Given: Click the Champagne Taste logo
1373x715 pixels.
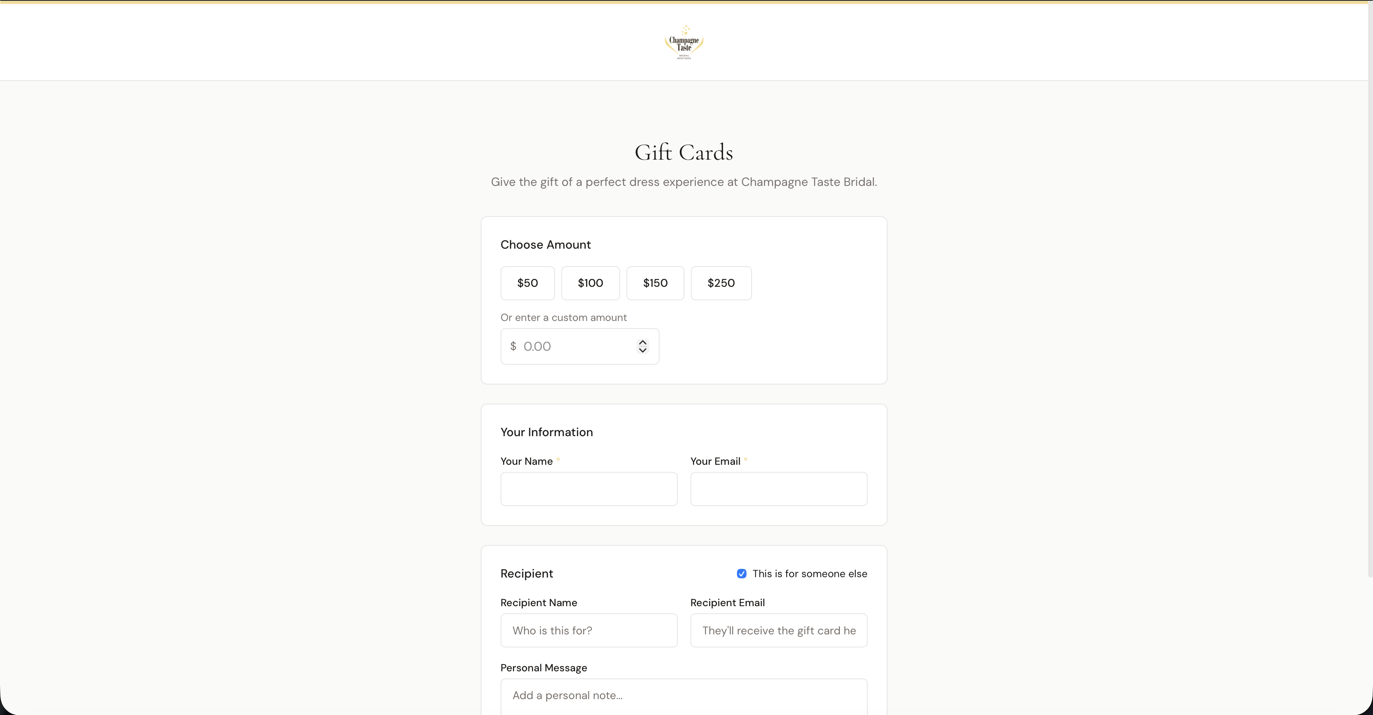Looking at the screenshot, I should click(x=684, y=42).
